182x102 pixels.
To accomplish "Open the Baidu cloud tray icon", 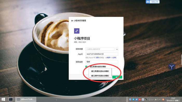I will (x=143, y=99).
